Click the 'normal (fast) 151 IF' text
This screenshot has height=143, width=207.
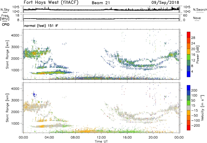click(x=41, y=26)
